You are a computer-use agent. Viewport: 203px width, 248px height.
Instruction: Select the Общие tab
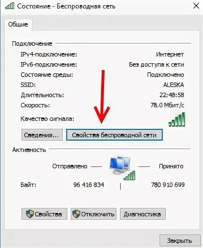tap(18, 24)
